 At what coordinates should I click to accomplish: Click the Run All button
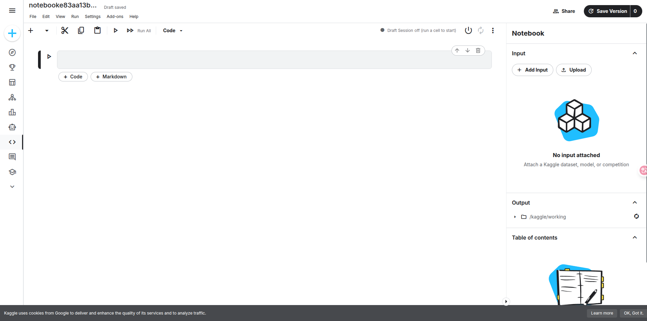[x=139, y=30]
